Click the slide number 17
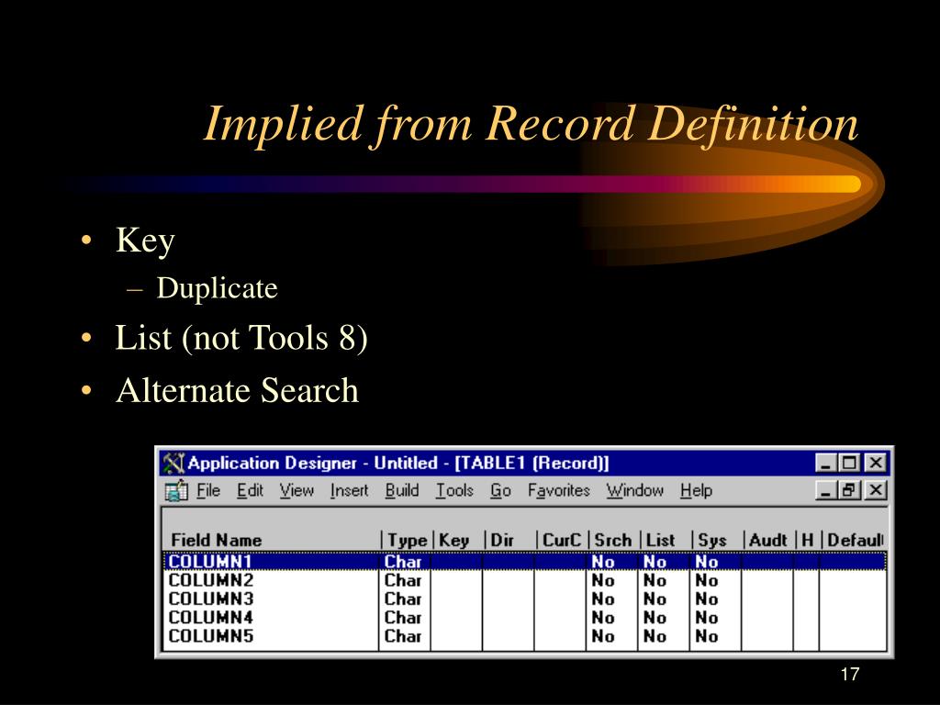Image resolution: width=940 pixels, height=705 pixels. pos(850,674)
